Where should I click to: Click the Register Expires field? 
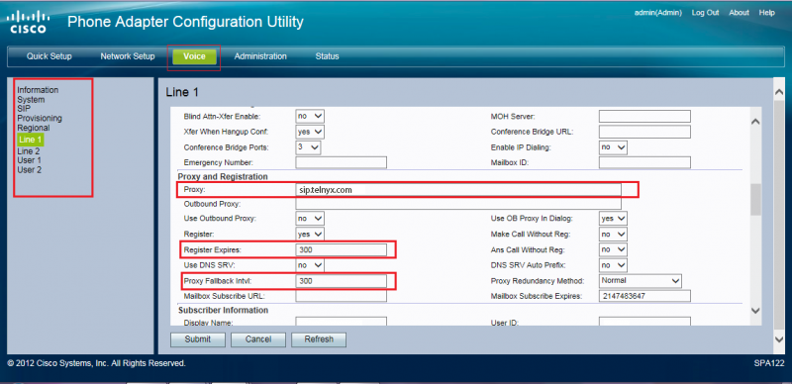[341, 249]
